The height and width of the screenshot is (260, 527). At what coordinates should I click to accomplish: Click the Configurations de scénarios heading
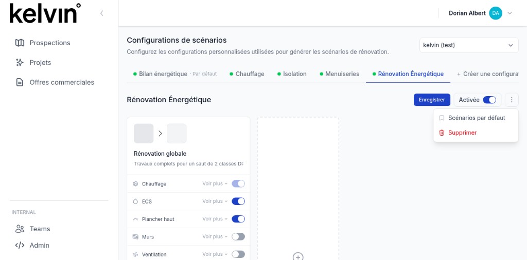point(177,40)
